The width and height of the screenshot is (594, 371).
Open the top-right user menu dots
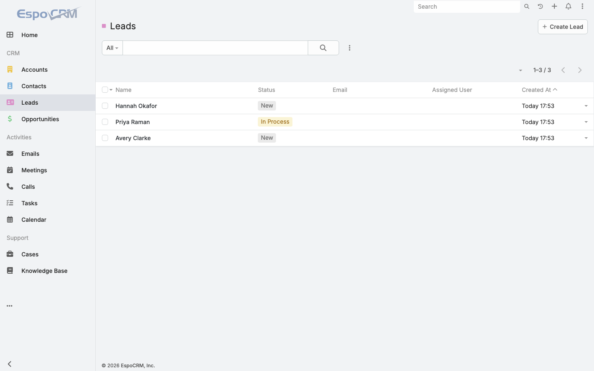[582, 7]
